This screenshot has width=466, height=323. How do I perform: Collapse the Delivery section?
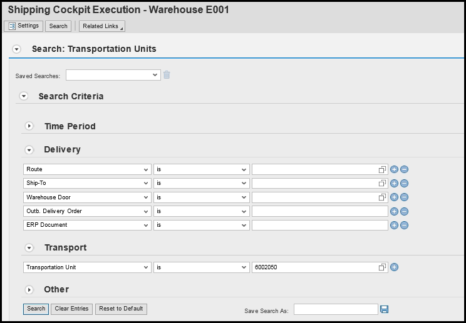[x=29, y=150]
